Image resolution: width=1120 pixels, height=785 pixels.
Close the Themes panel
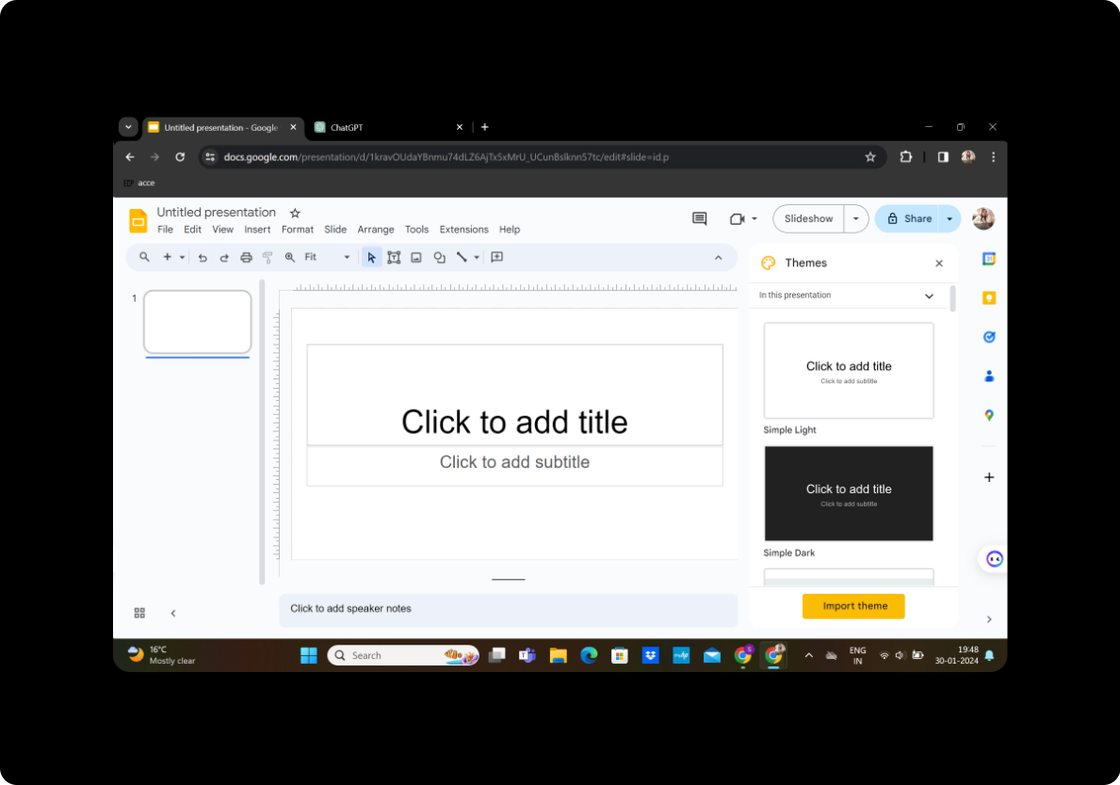939,264
